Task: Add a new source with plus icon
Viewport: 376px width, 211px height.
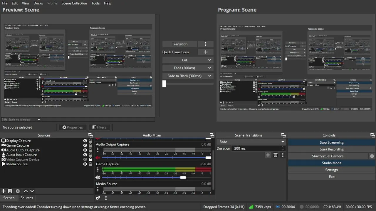Action: pos(4,191)
